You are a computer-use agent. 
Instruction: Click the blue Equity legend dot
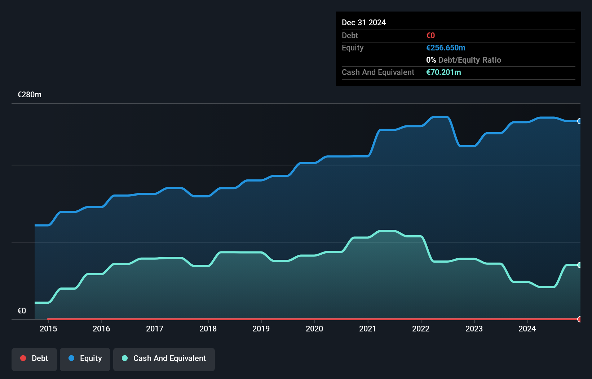[71, 358]
